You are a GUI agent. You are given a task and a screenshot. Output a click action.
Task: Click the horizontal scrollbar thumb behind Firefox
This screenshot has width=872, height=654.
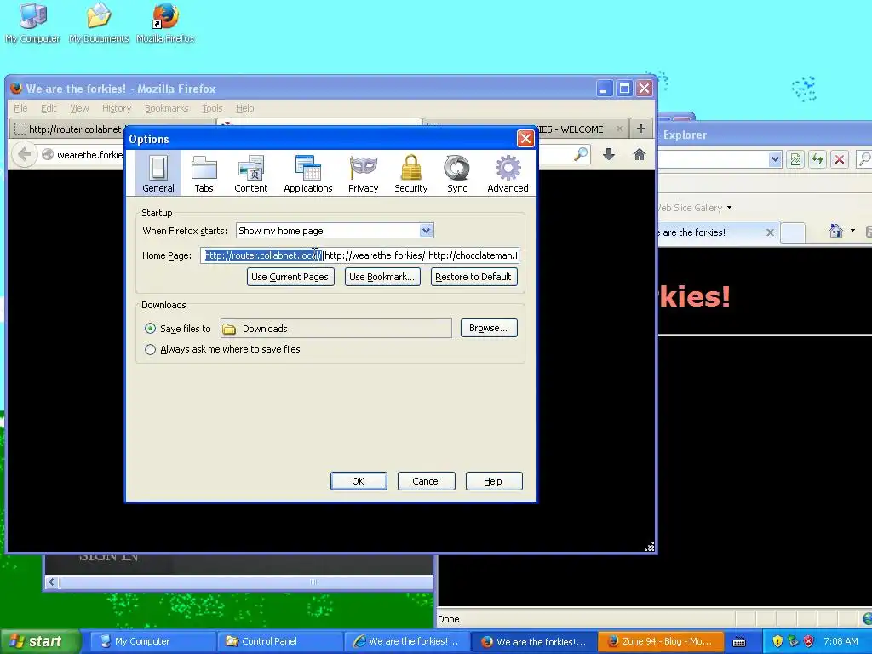[x=246, y=582]
